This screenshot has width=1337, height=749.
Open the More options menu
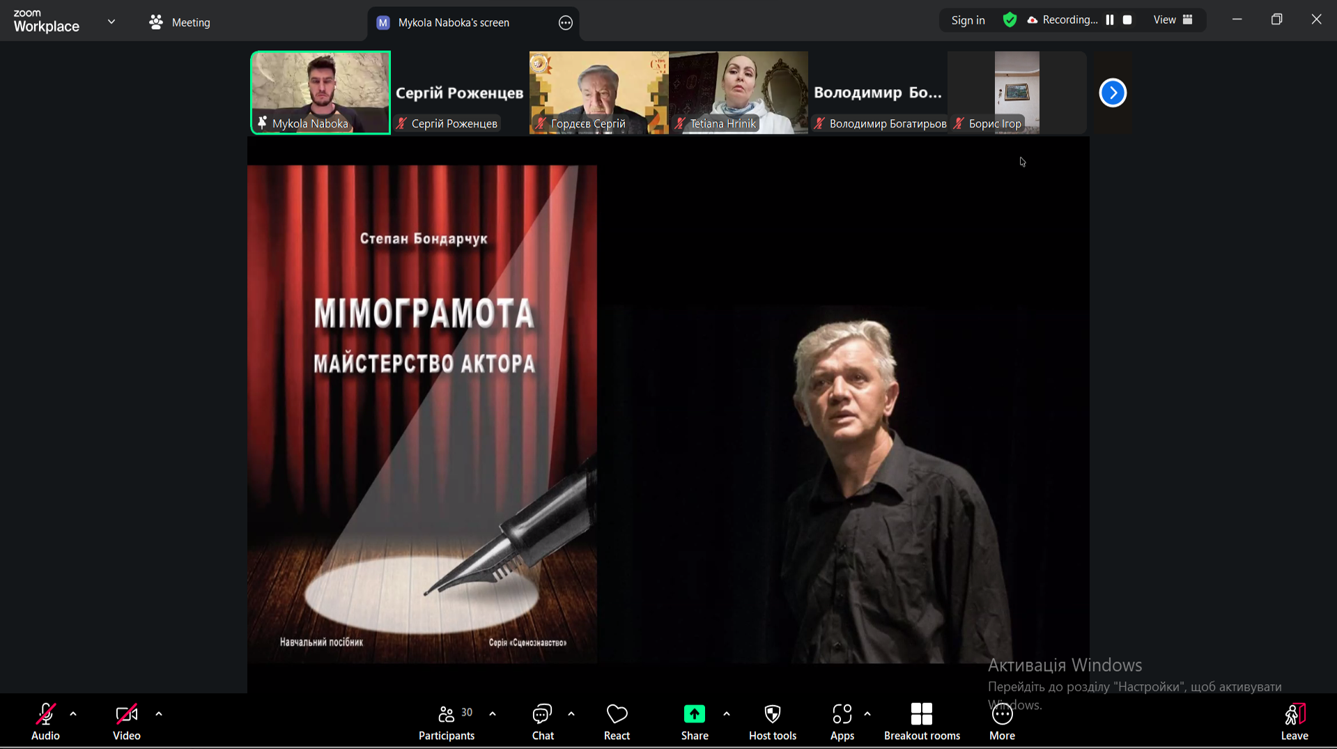click(1002, 721)
